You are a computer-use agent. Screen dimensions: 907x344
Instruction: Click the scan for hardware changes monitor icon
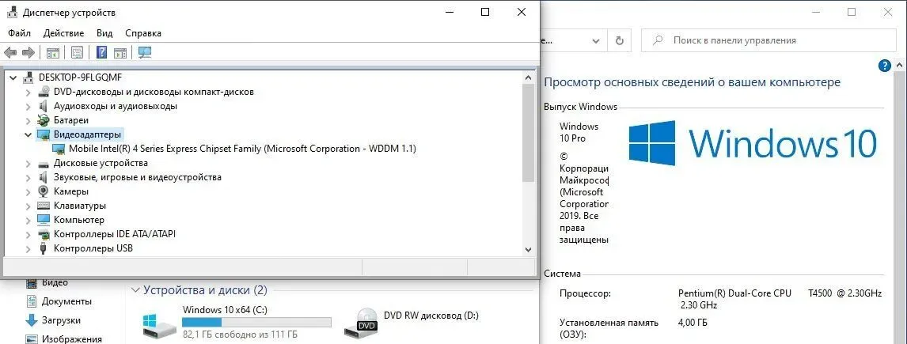[x=145, y=53]
